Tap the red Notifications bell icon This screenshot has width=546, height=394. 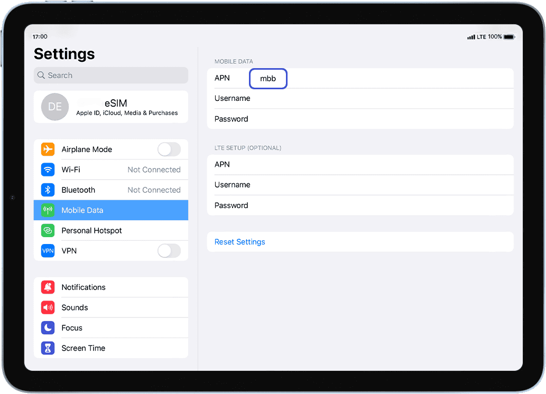pos(48,287)
